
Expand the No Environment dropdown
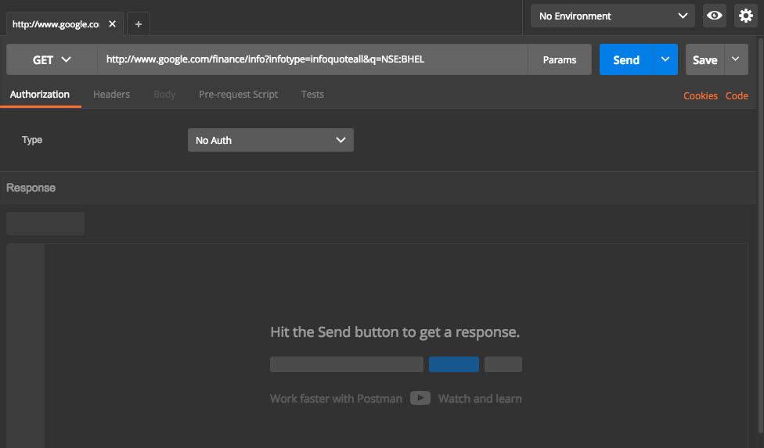(612, 16)
